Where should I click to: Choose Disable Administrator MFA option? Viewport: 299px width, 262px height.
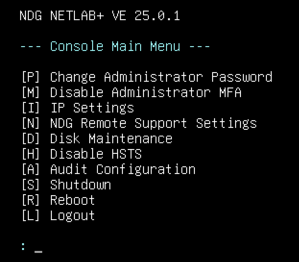pyautogui.click(x=145, y=93)
